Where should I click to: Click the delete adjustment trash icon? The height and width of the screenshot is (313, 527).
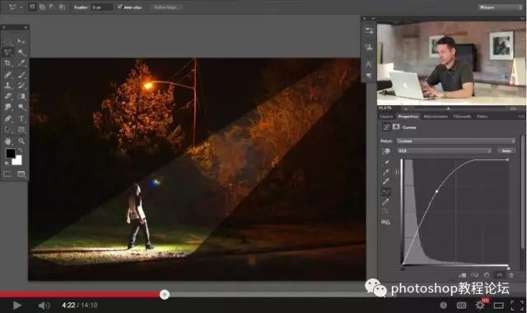tap(511, 275)
